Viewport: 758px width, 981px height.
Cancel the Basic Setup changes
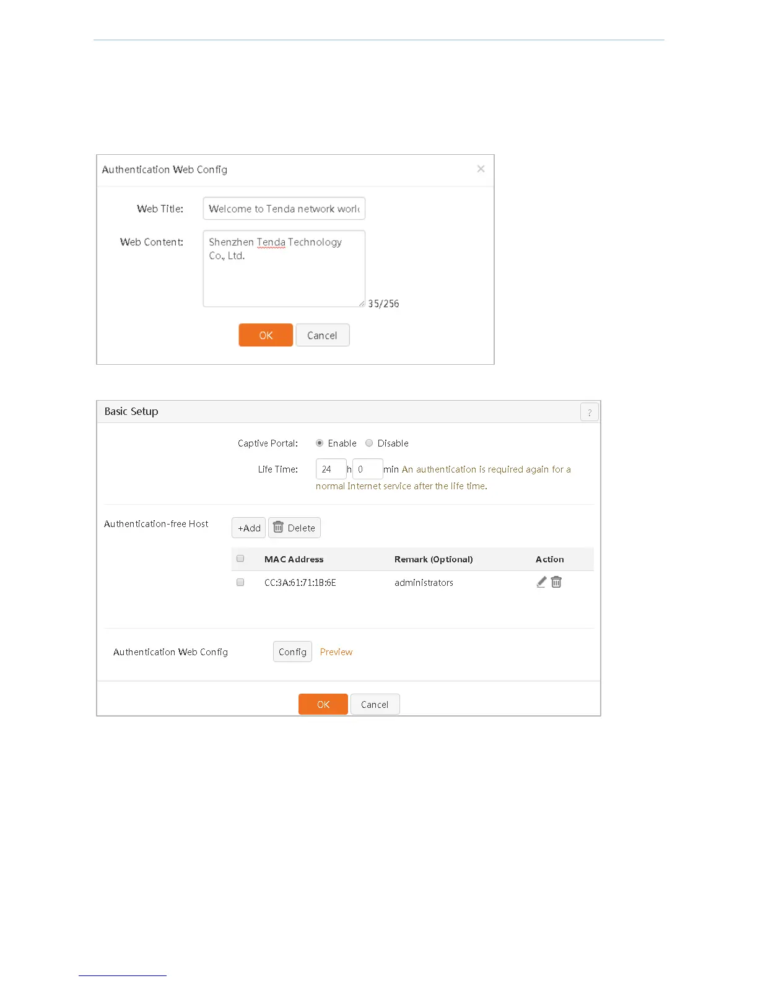[x=375, y=704]
